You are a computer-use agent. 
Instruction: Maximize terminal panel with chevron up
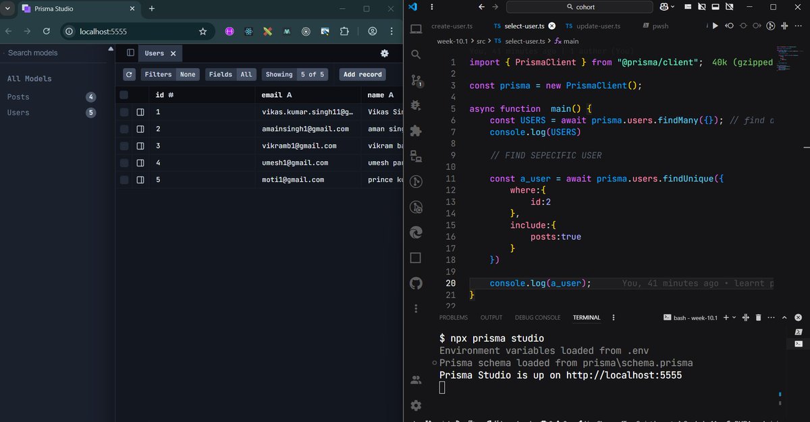(785, 318)
